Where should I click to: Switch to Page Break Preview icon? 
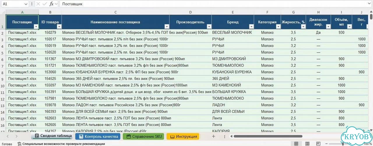(x=318, y=144)
